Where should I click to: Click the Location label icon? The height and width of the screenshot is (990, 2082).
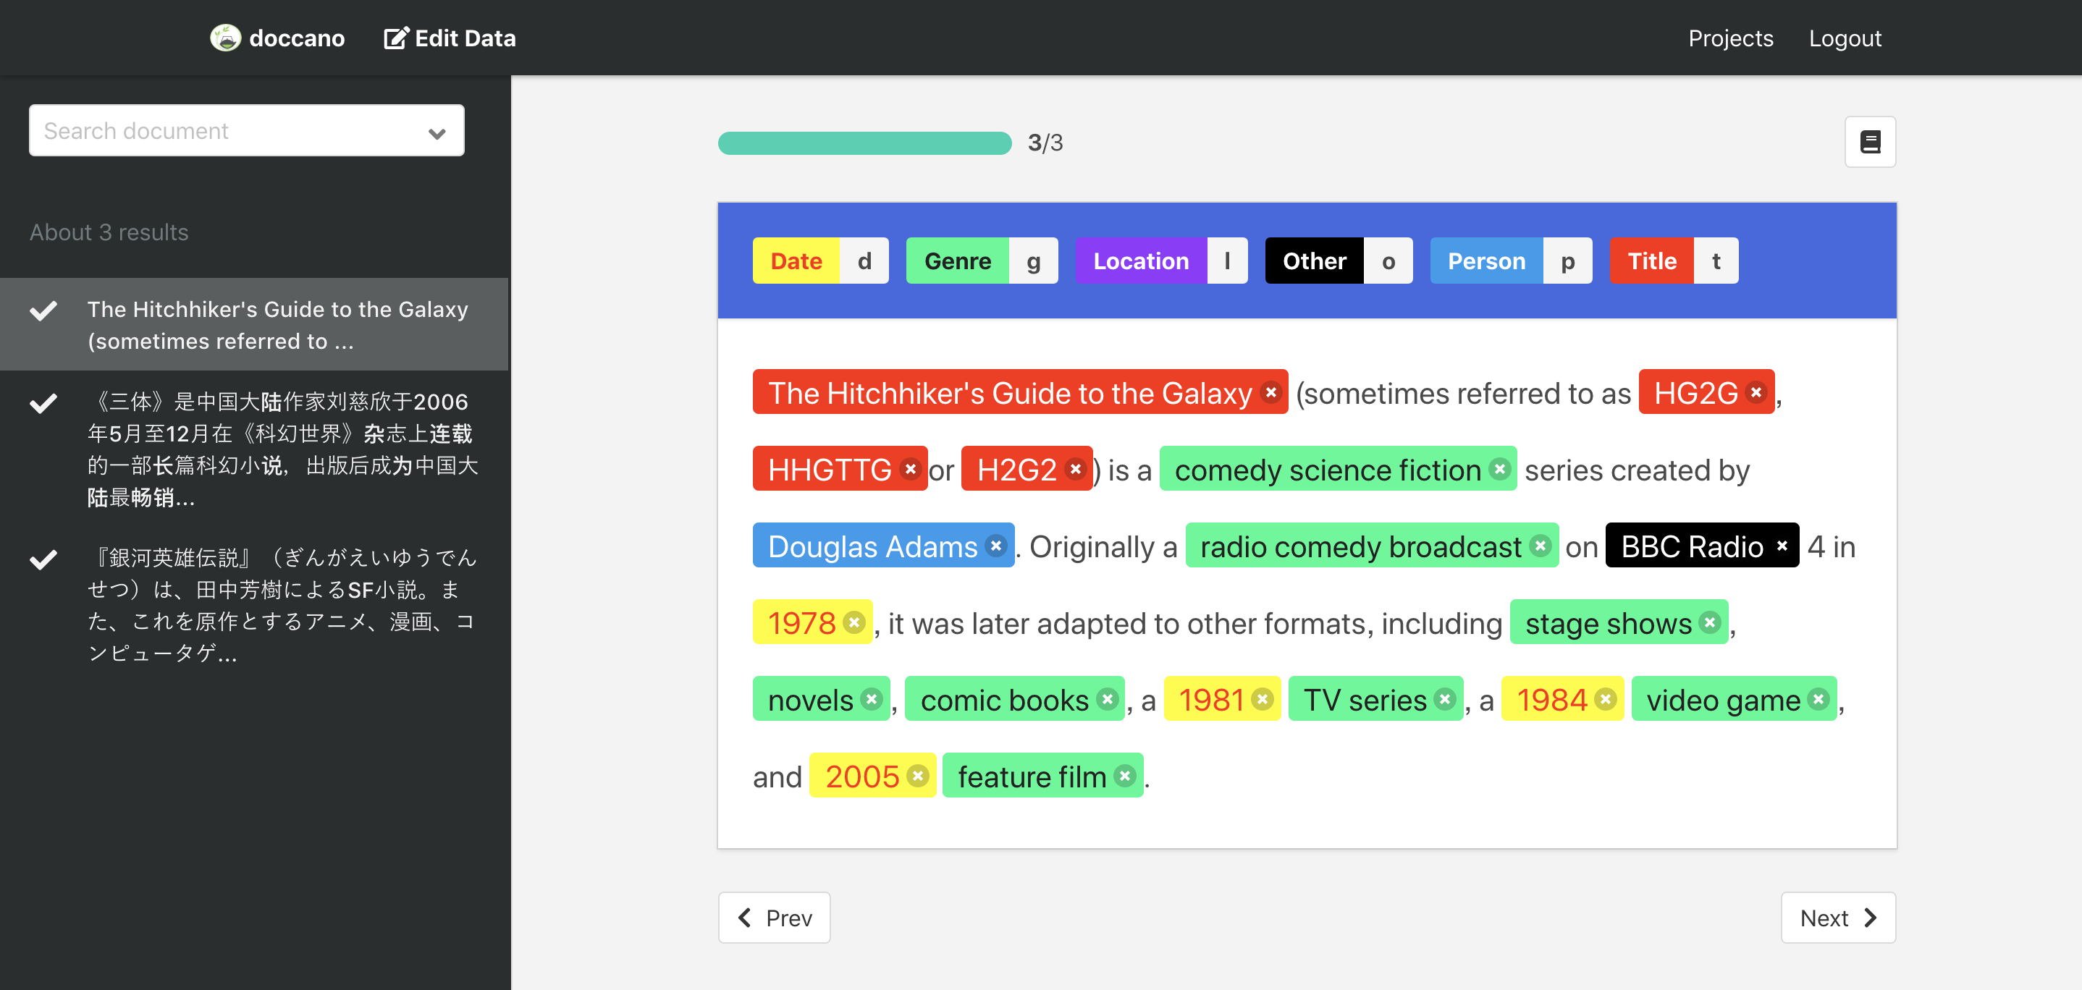(x=1141, y=260)
